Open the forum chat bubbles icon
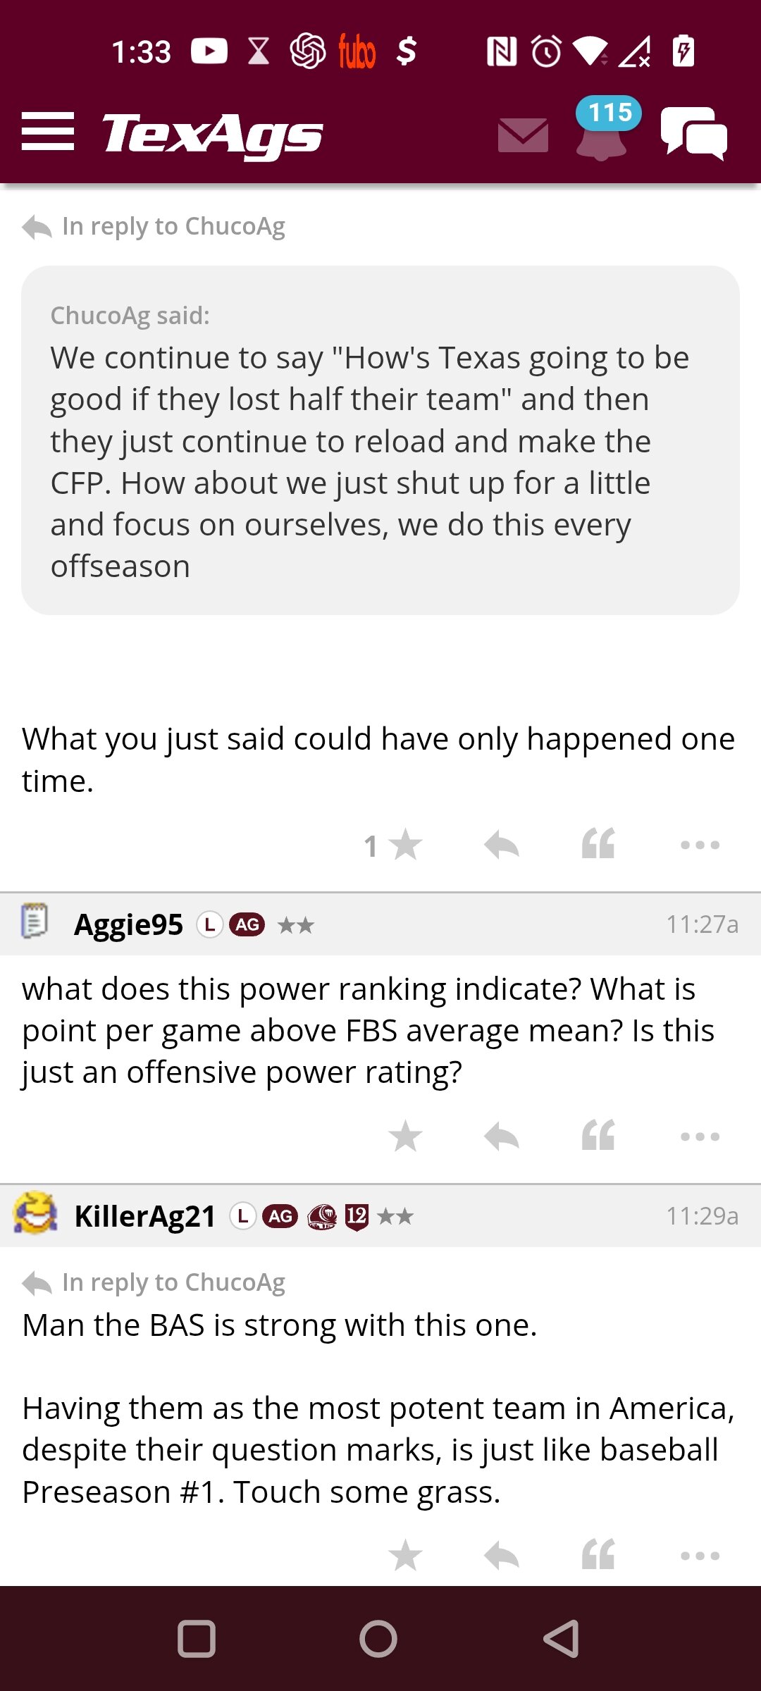This screenshot has width=761, height=1691. [x=694, y=133]
